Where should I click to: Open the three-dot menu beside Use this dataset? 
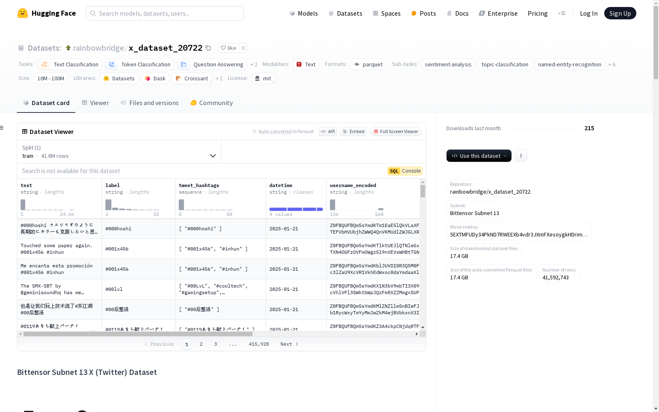(521, 156)
